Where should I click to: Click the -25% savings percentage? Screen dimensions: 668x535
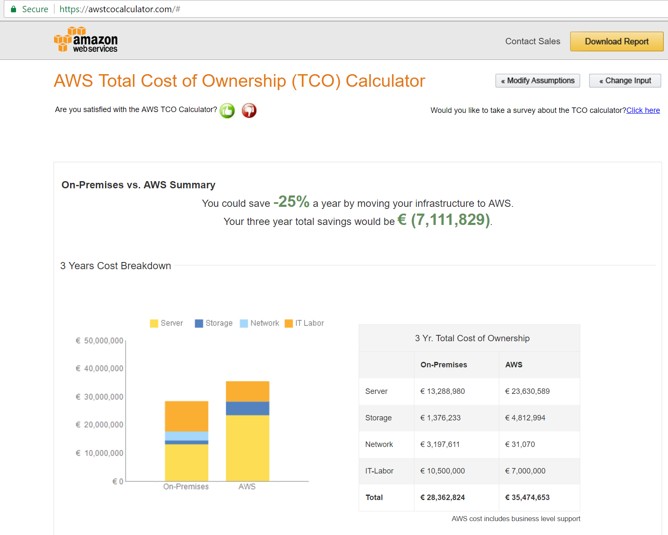[x=291, y=202]
